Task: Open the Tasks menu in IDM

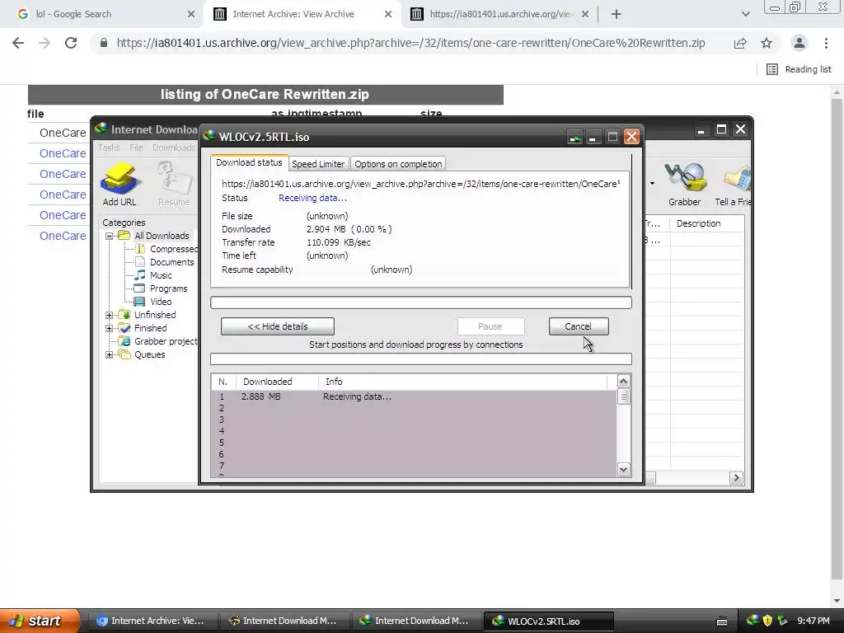Action: click(109, 148)
